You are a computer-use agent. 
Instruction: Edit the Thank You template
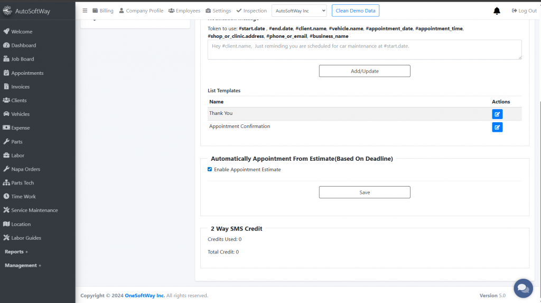coord(497,114)
